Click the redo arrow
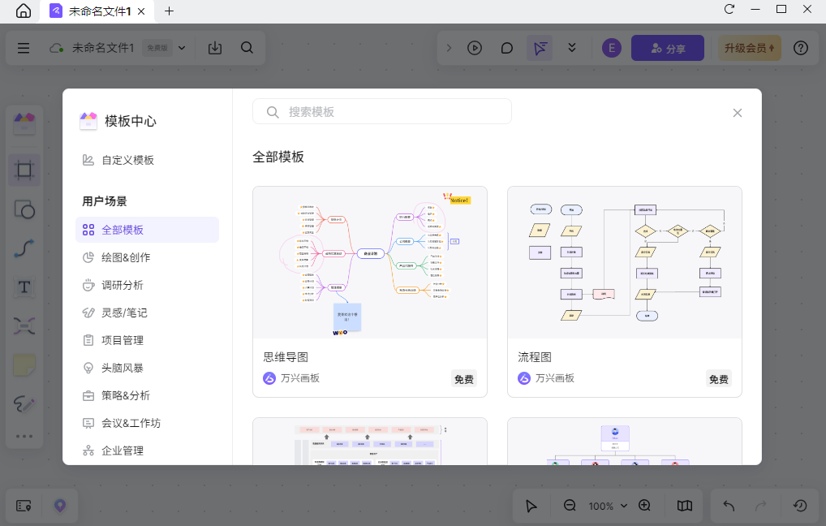The width and height of the screenshot is (826, 526). point(760,506)
